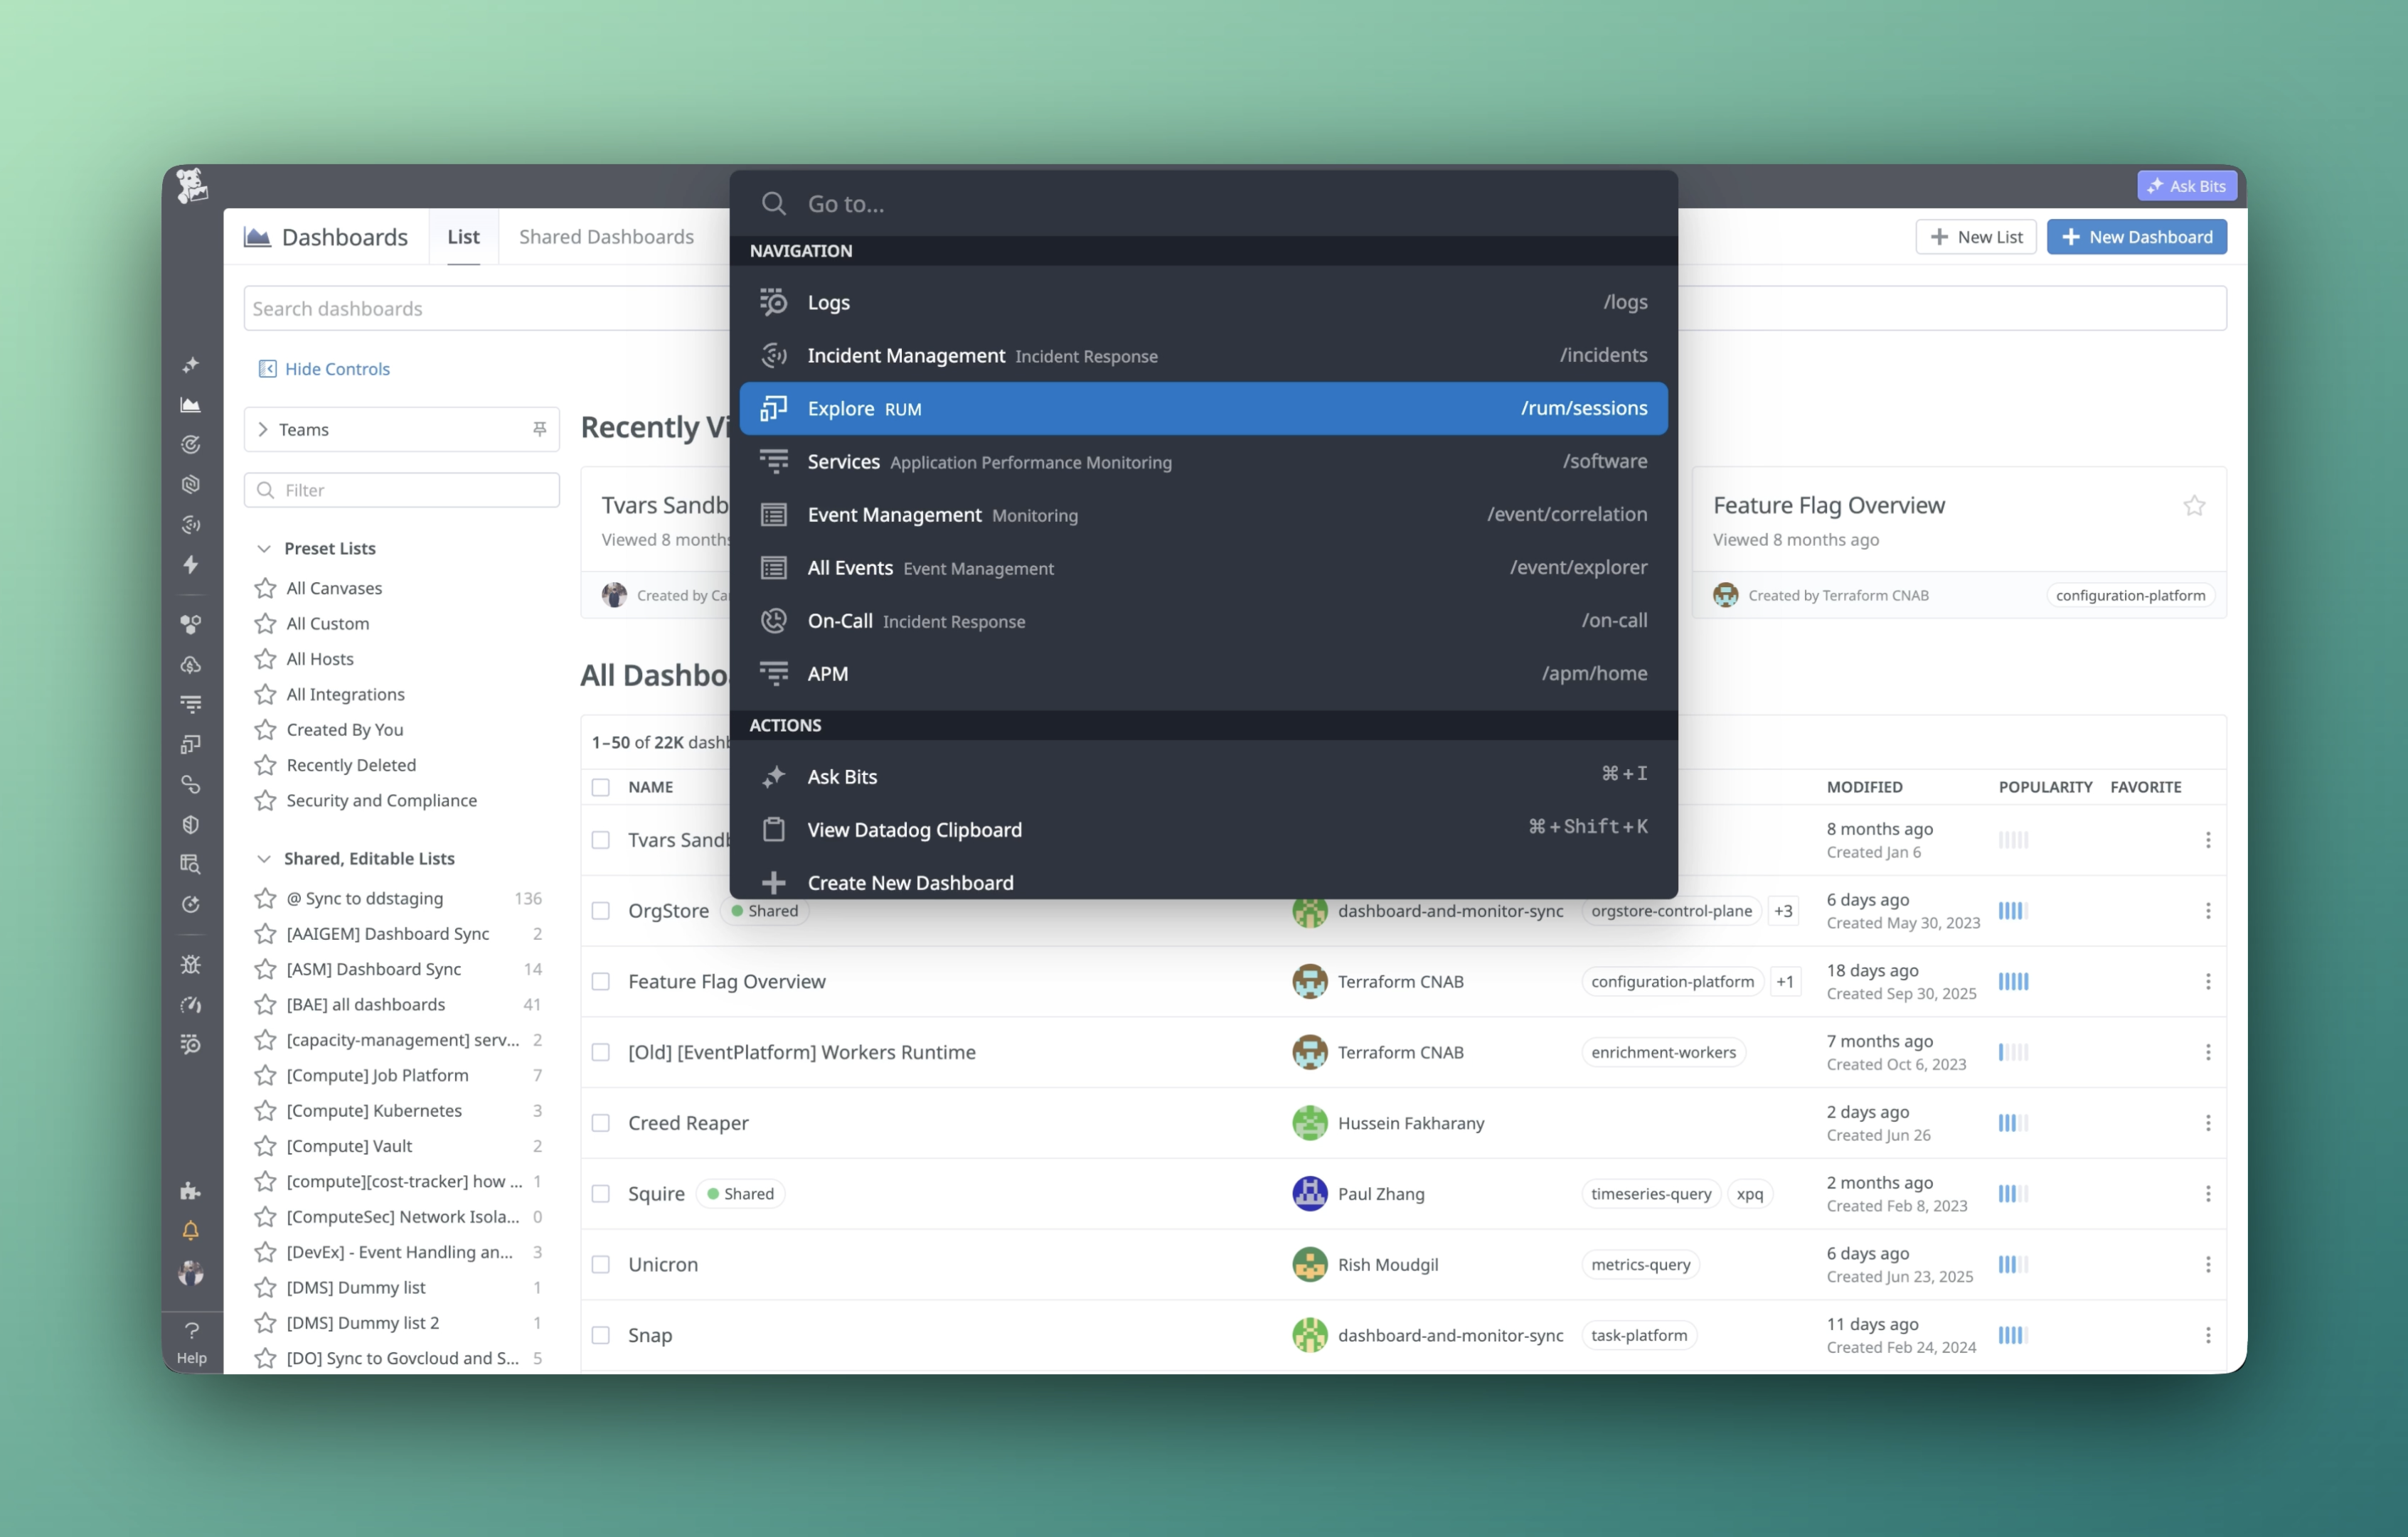2408x1537 pixels.
Task: Click the New Dashboard button
Action: [2136, 237]
